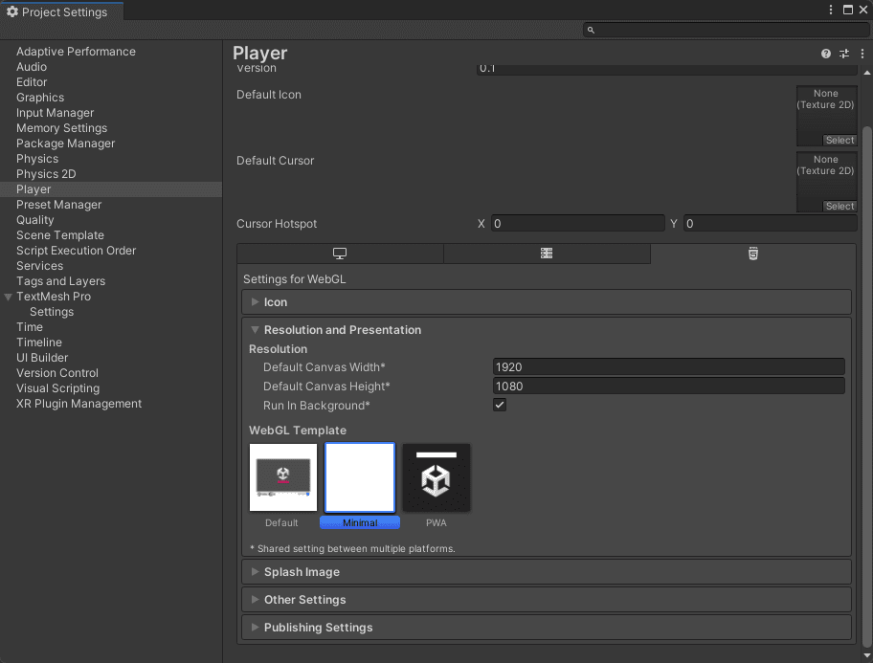This screenshot has width=873, height=663.
Task: Select Physics in the settings list
Action: tap(36, 159)
